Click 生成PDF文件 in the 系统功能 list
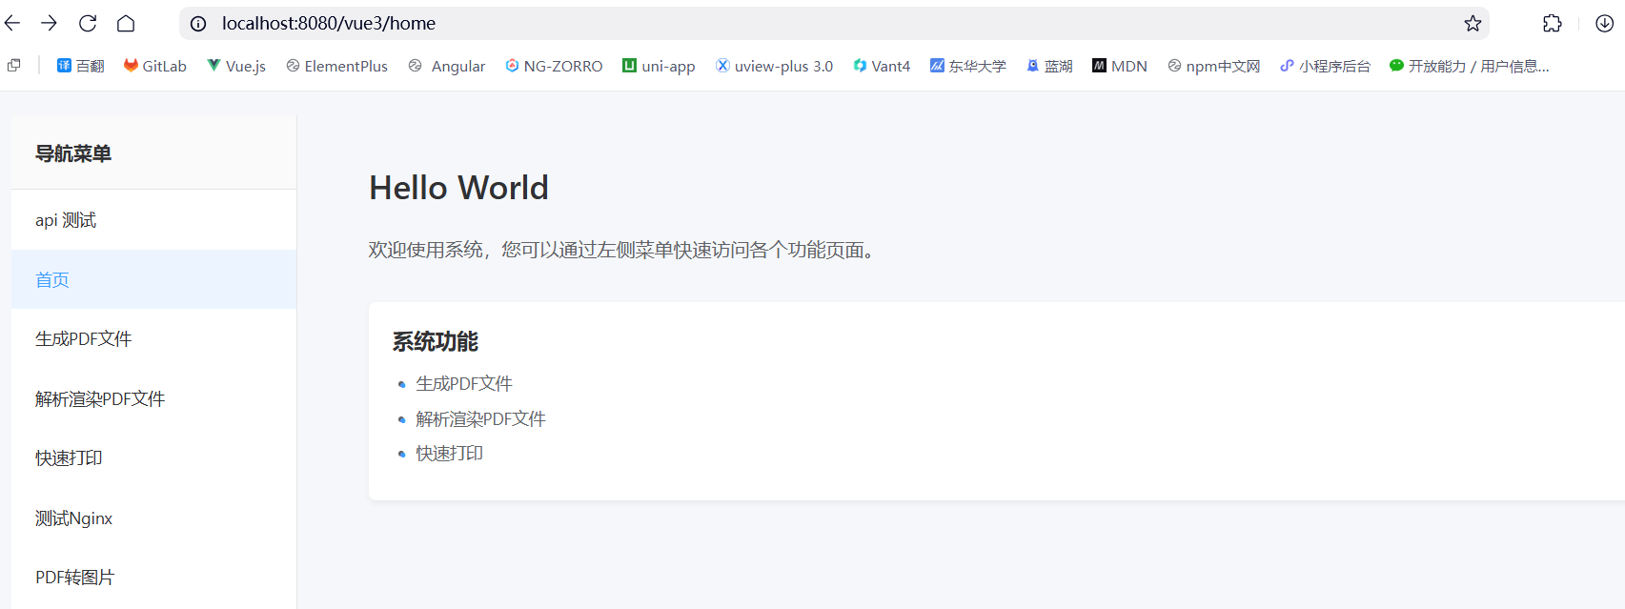 [464, 383]
